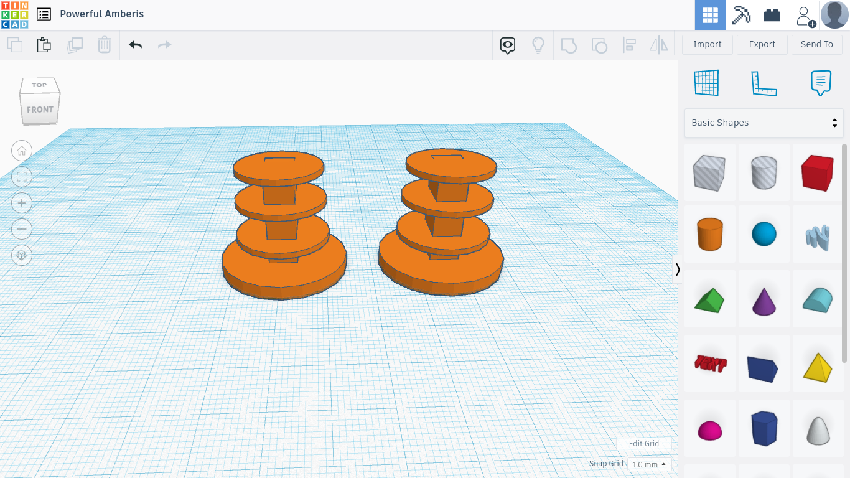
Task: Open the Notes tool
Action: click(821, 83)
